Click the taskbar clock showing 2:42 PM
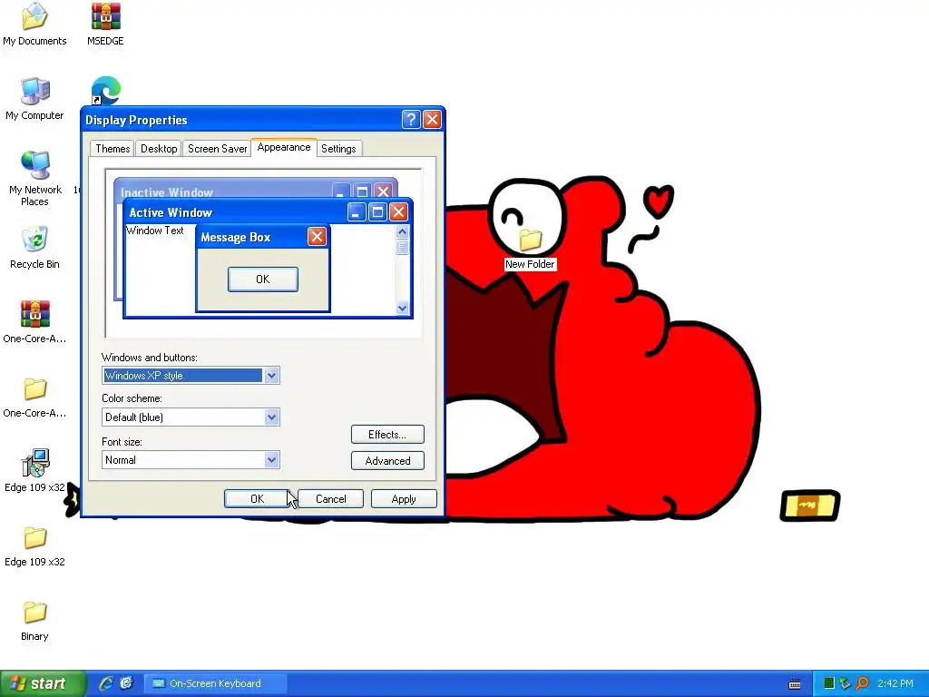The width and height of the screenshot is (929, 697). (895, 683)
